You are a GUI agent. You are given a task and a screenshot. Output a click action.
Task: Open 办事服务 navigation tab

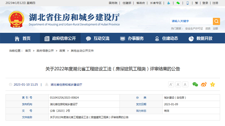(136, 38)
